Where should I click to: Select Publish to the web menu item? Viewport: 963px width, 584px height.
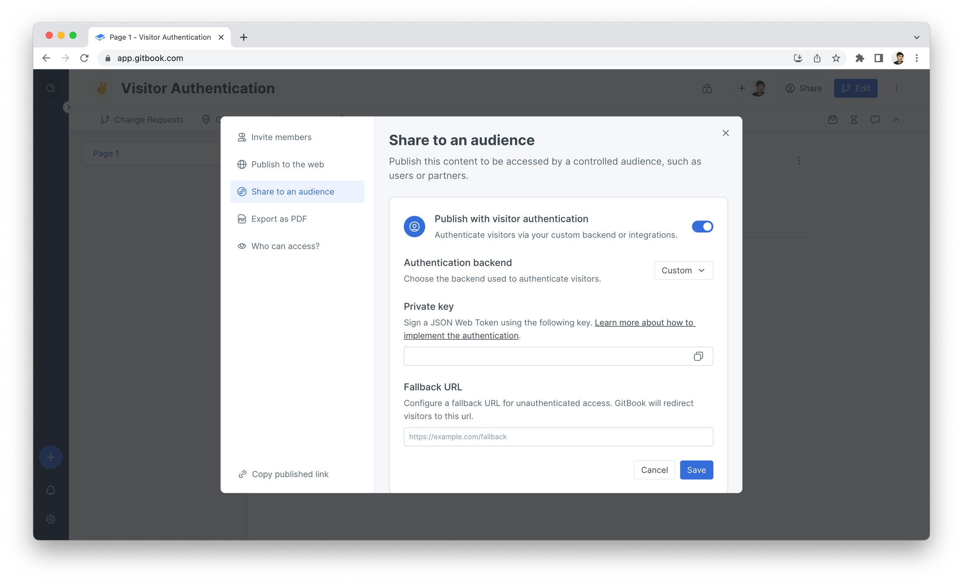[x=288, y=164]
